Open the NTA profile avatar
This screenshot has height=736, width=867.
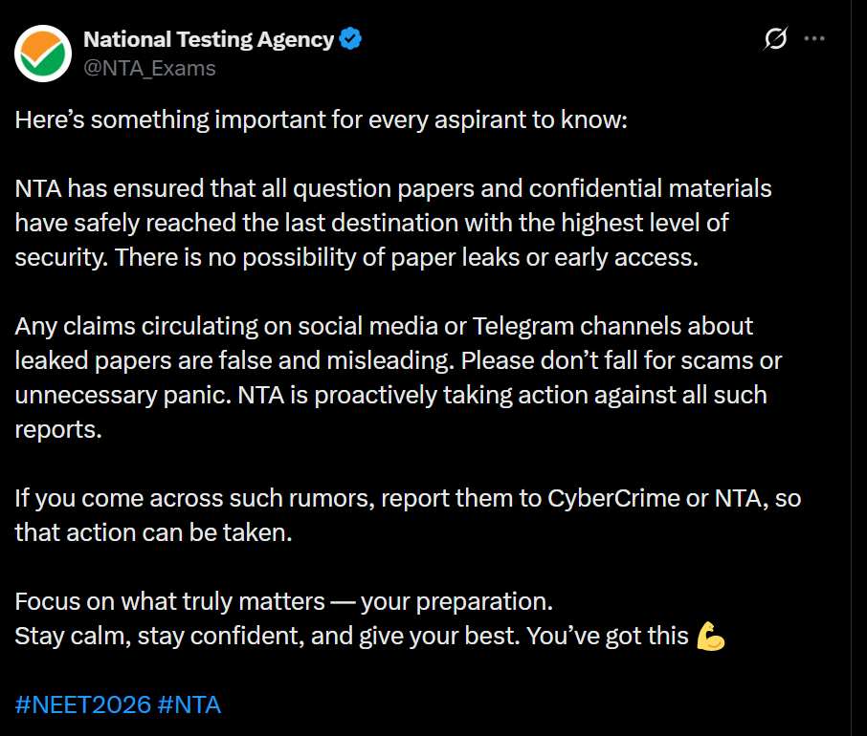pyautogui.click(x=42, y=53)
